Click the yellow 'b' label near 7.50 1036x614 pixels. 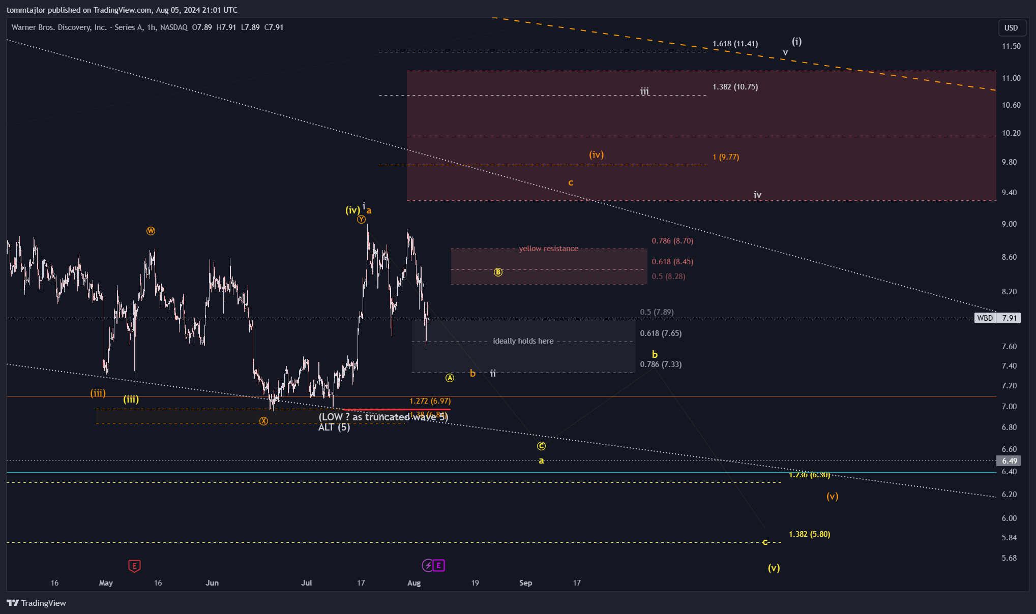(x=655, y=355)
